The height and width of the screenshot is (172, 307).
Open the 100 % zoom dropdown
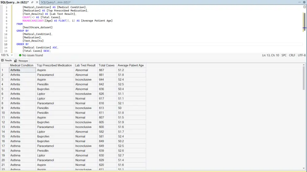pyautogui.click(x=12, y=55)
